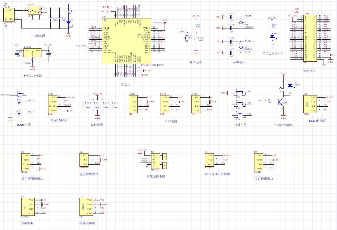Click pushbutton K1 in the key circuit
Screen dimensions: 337x230
240,93
